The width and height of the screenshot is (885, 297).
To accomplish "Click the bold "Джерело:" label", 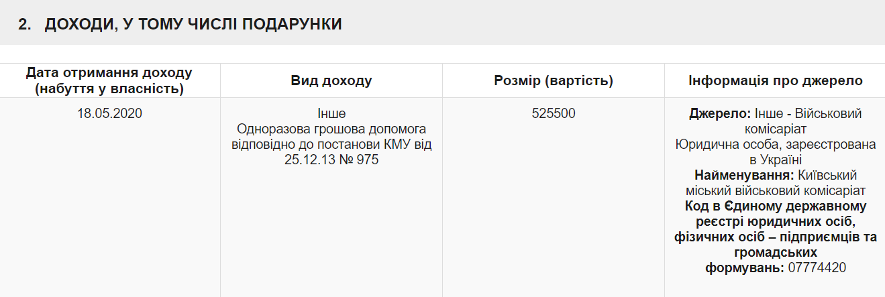I will click(719, 114).
